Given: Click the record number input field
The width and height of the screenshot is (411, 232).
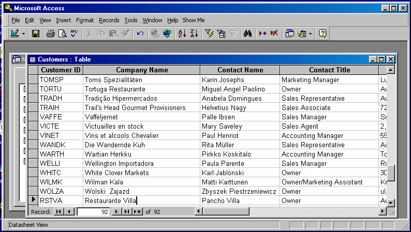Looking at the screenshot, I should (93, 211).
